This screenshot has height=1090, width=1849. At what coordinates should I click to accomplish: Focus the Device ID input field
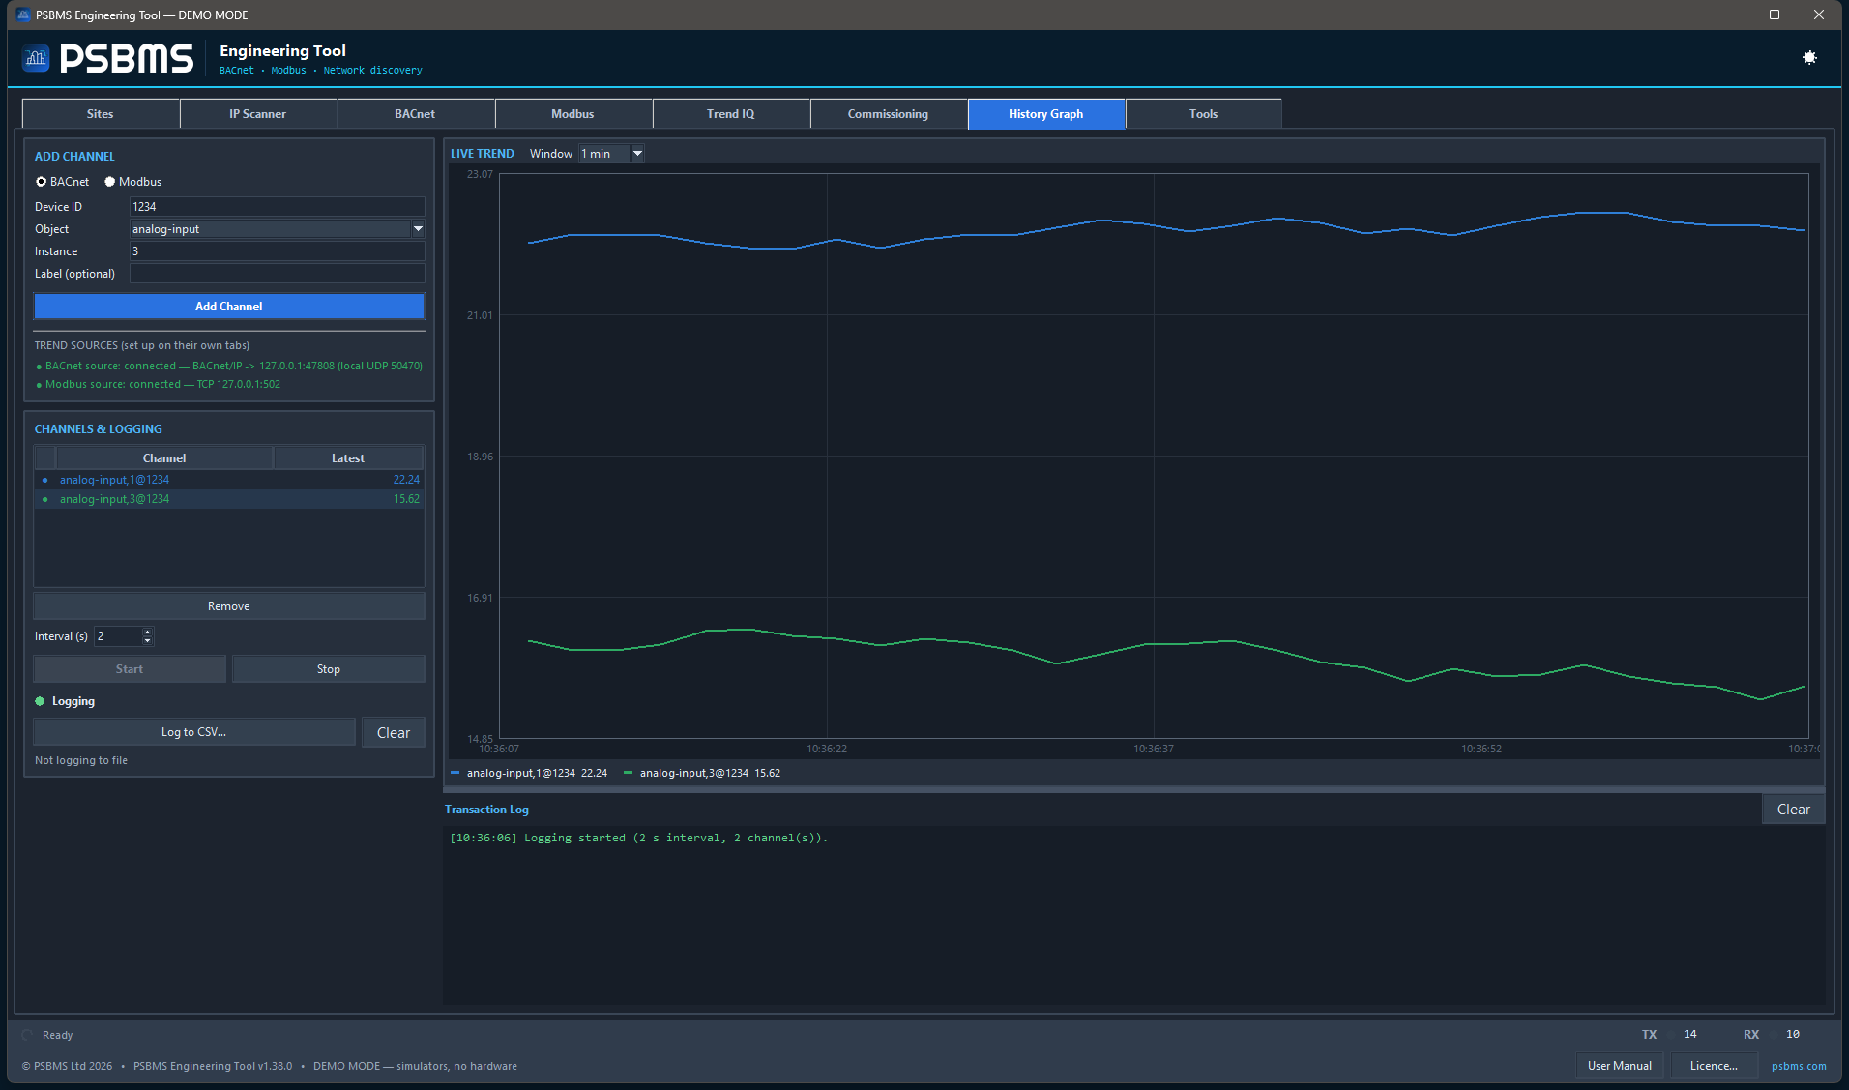coord(277,207)
